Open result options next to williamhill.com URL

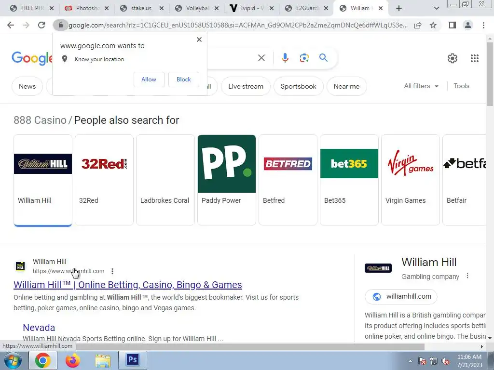click(112, 271)
